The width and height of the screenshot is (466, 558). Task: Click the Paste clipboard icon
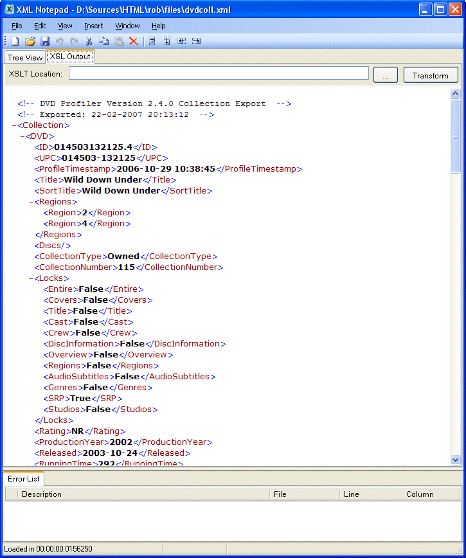point(118,41)
